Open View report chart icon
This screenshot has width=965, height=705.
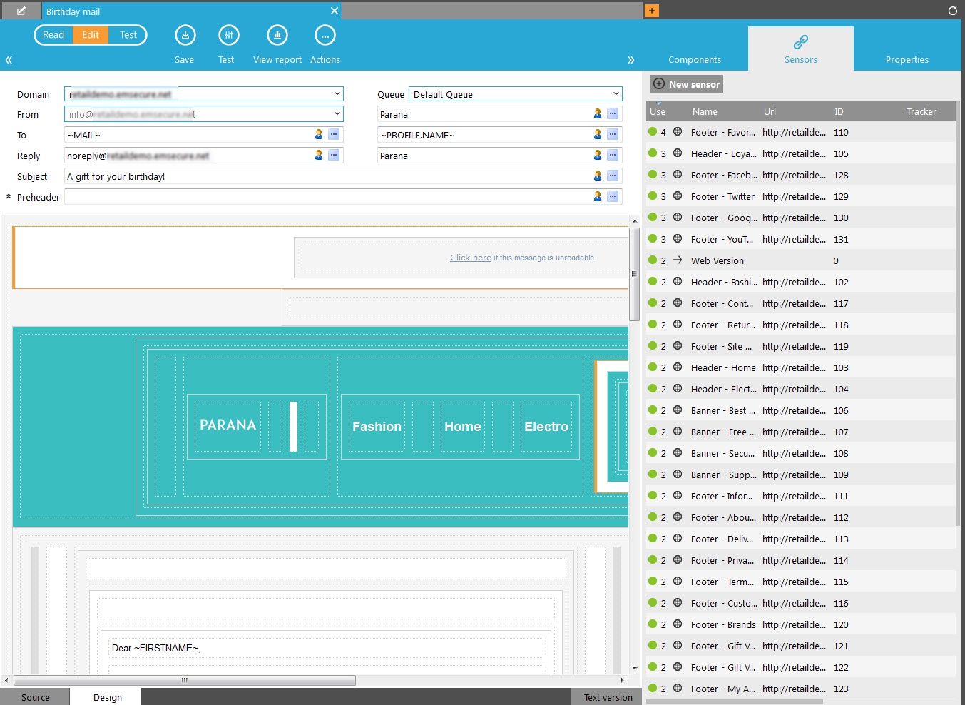click(x=277, y=36)
